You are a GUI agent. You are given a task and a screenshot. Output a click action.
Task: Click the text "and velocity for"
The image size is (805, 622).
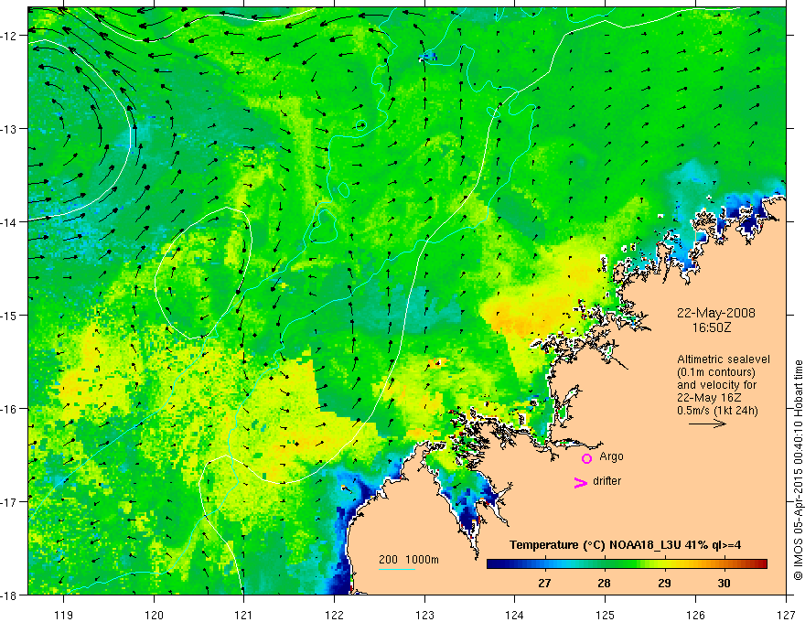click(x=716, y=385)
